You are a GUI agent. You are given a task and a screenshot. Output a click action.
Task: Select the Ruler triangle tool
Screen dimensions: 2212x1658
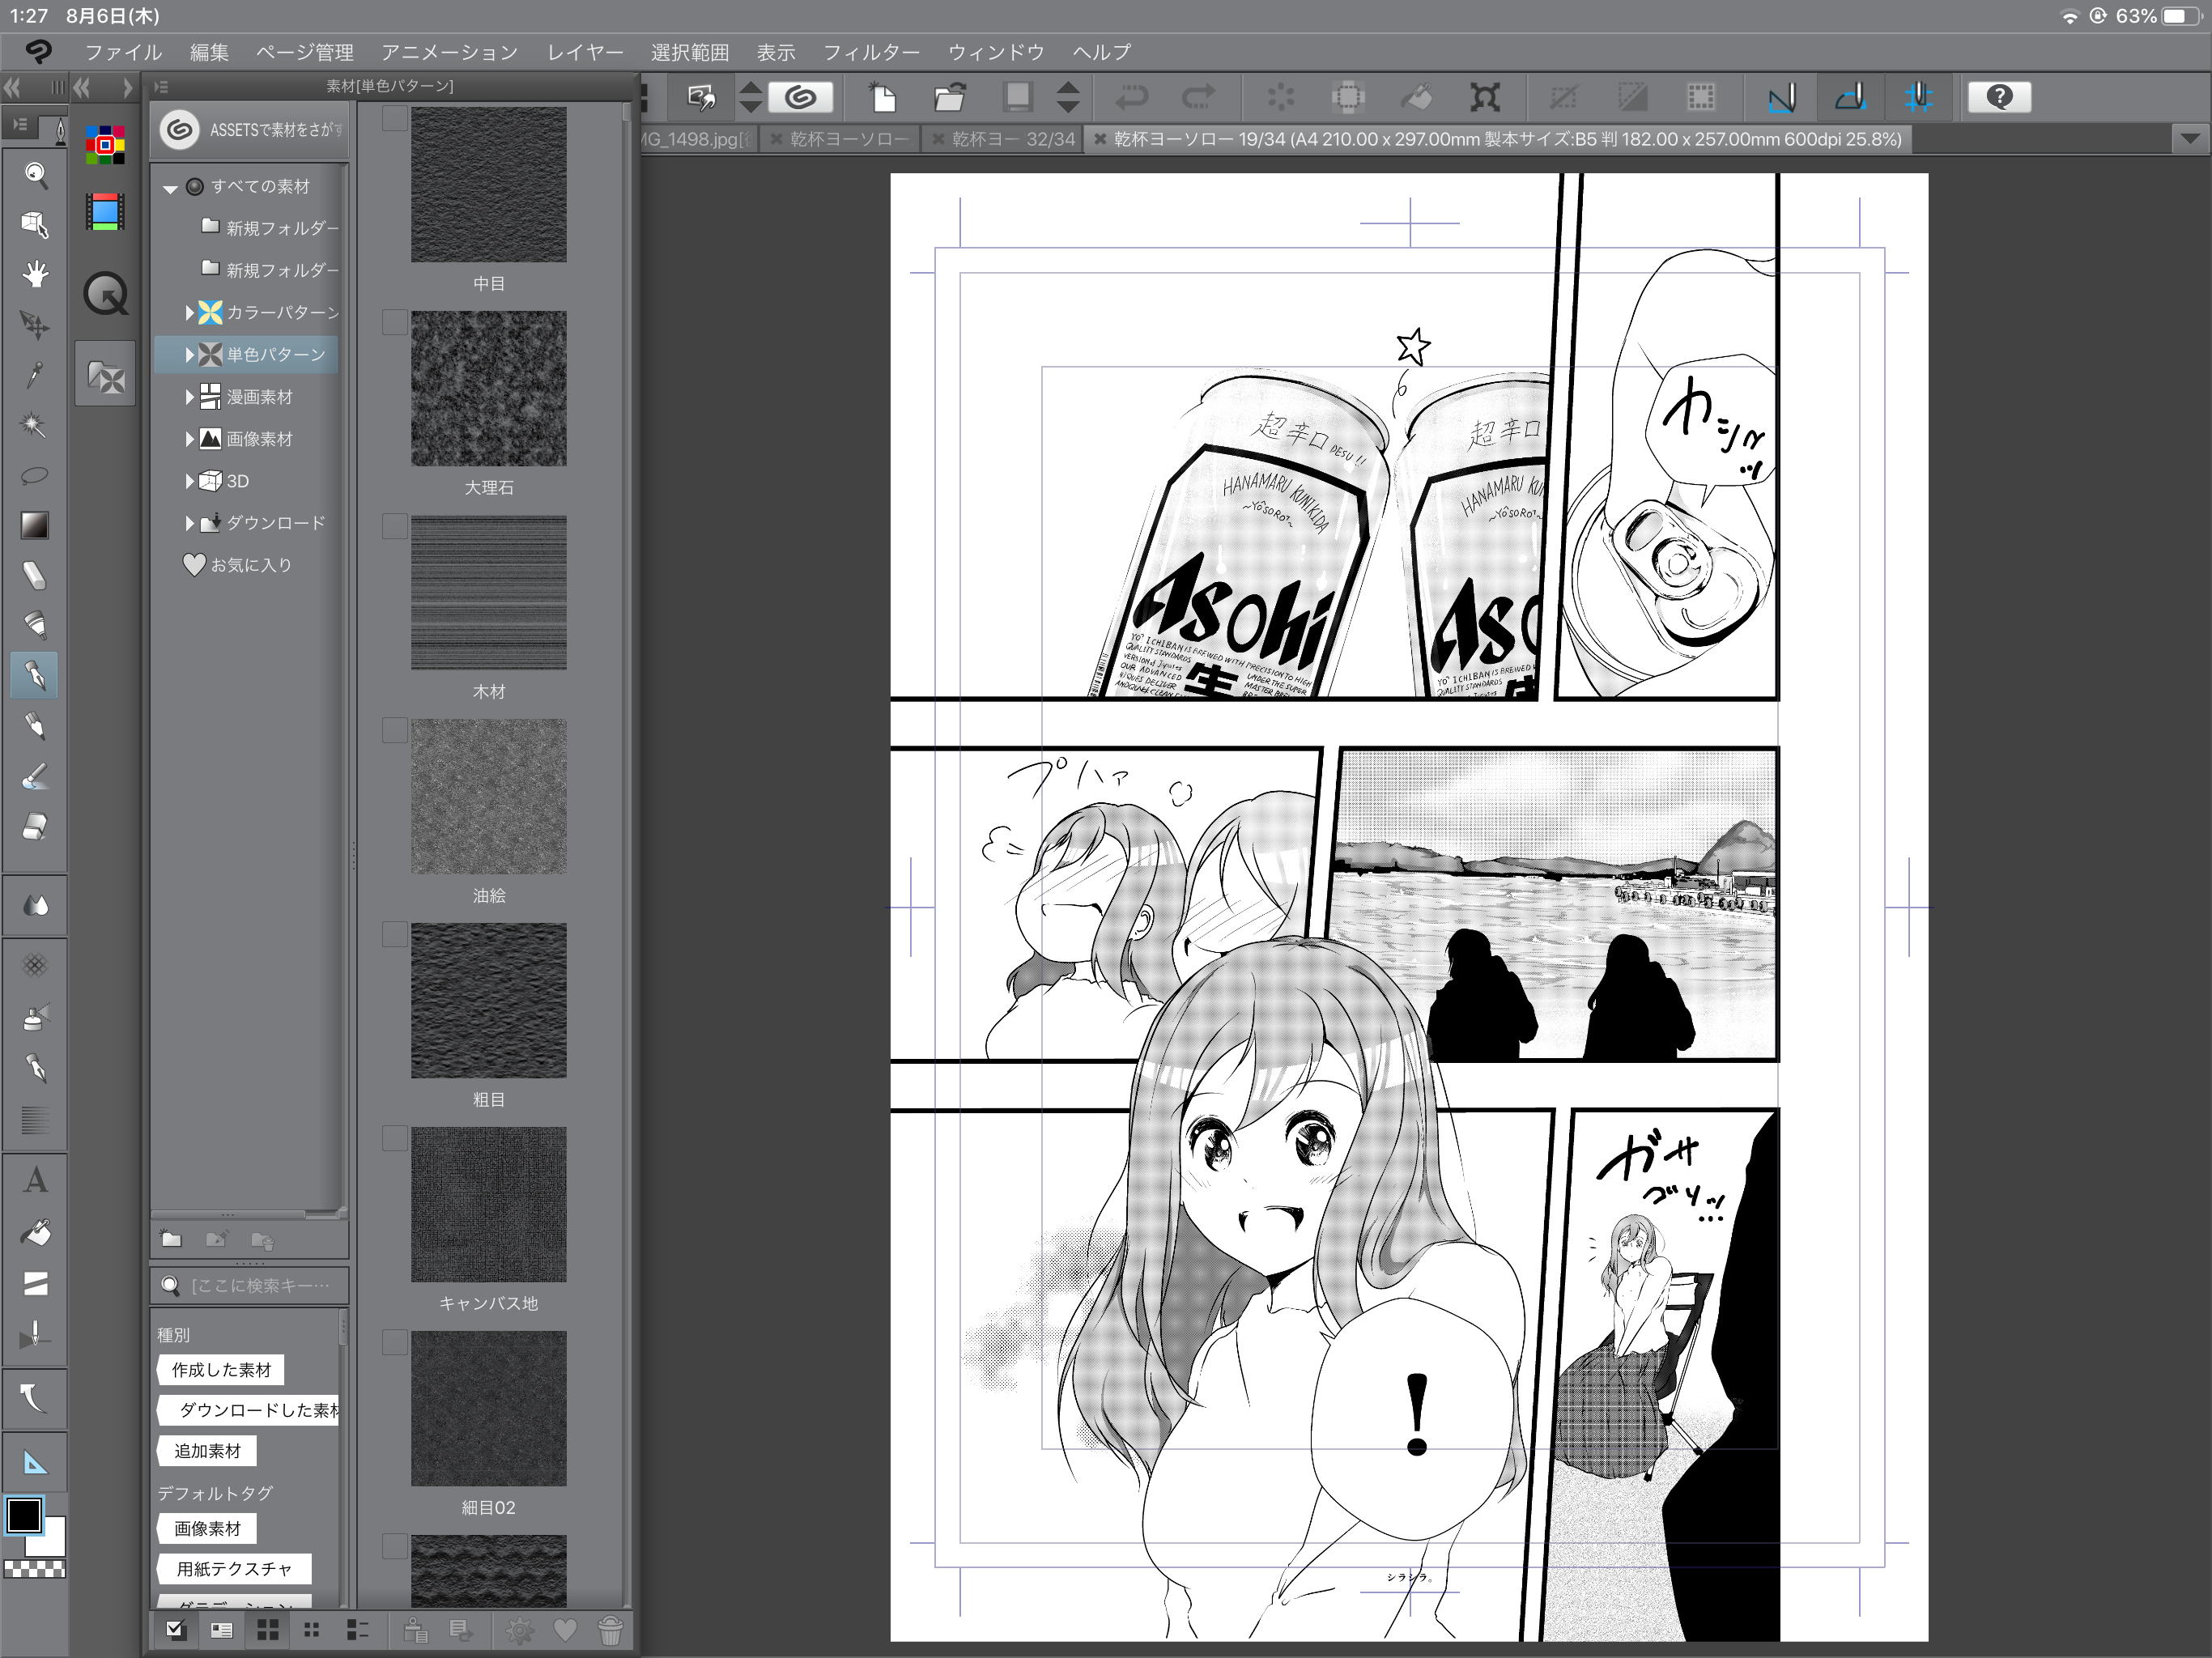click(x=35, y=1463)
